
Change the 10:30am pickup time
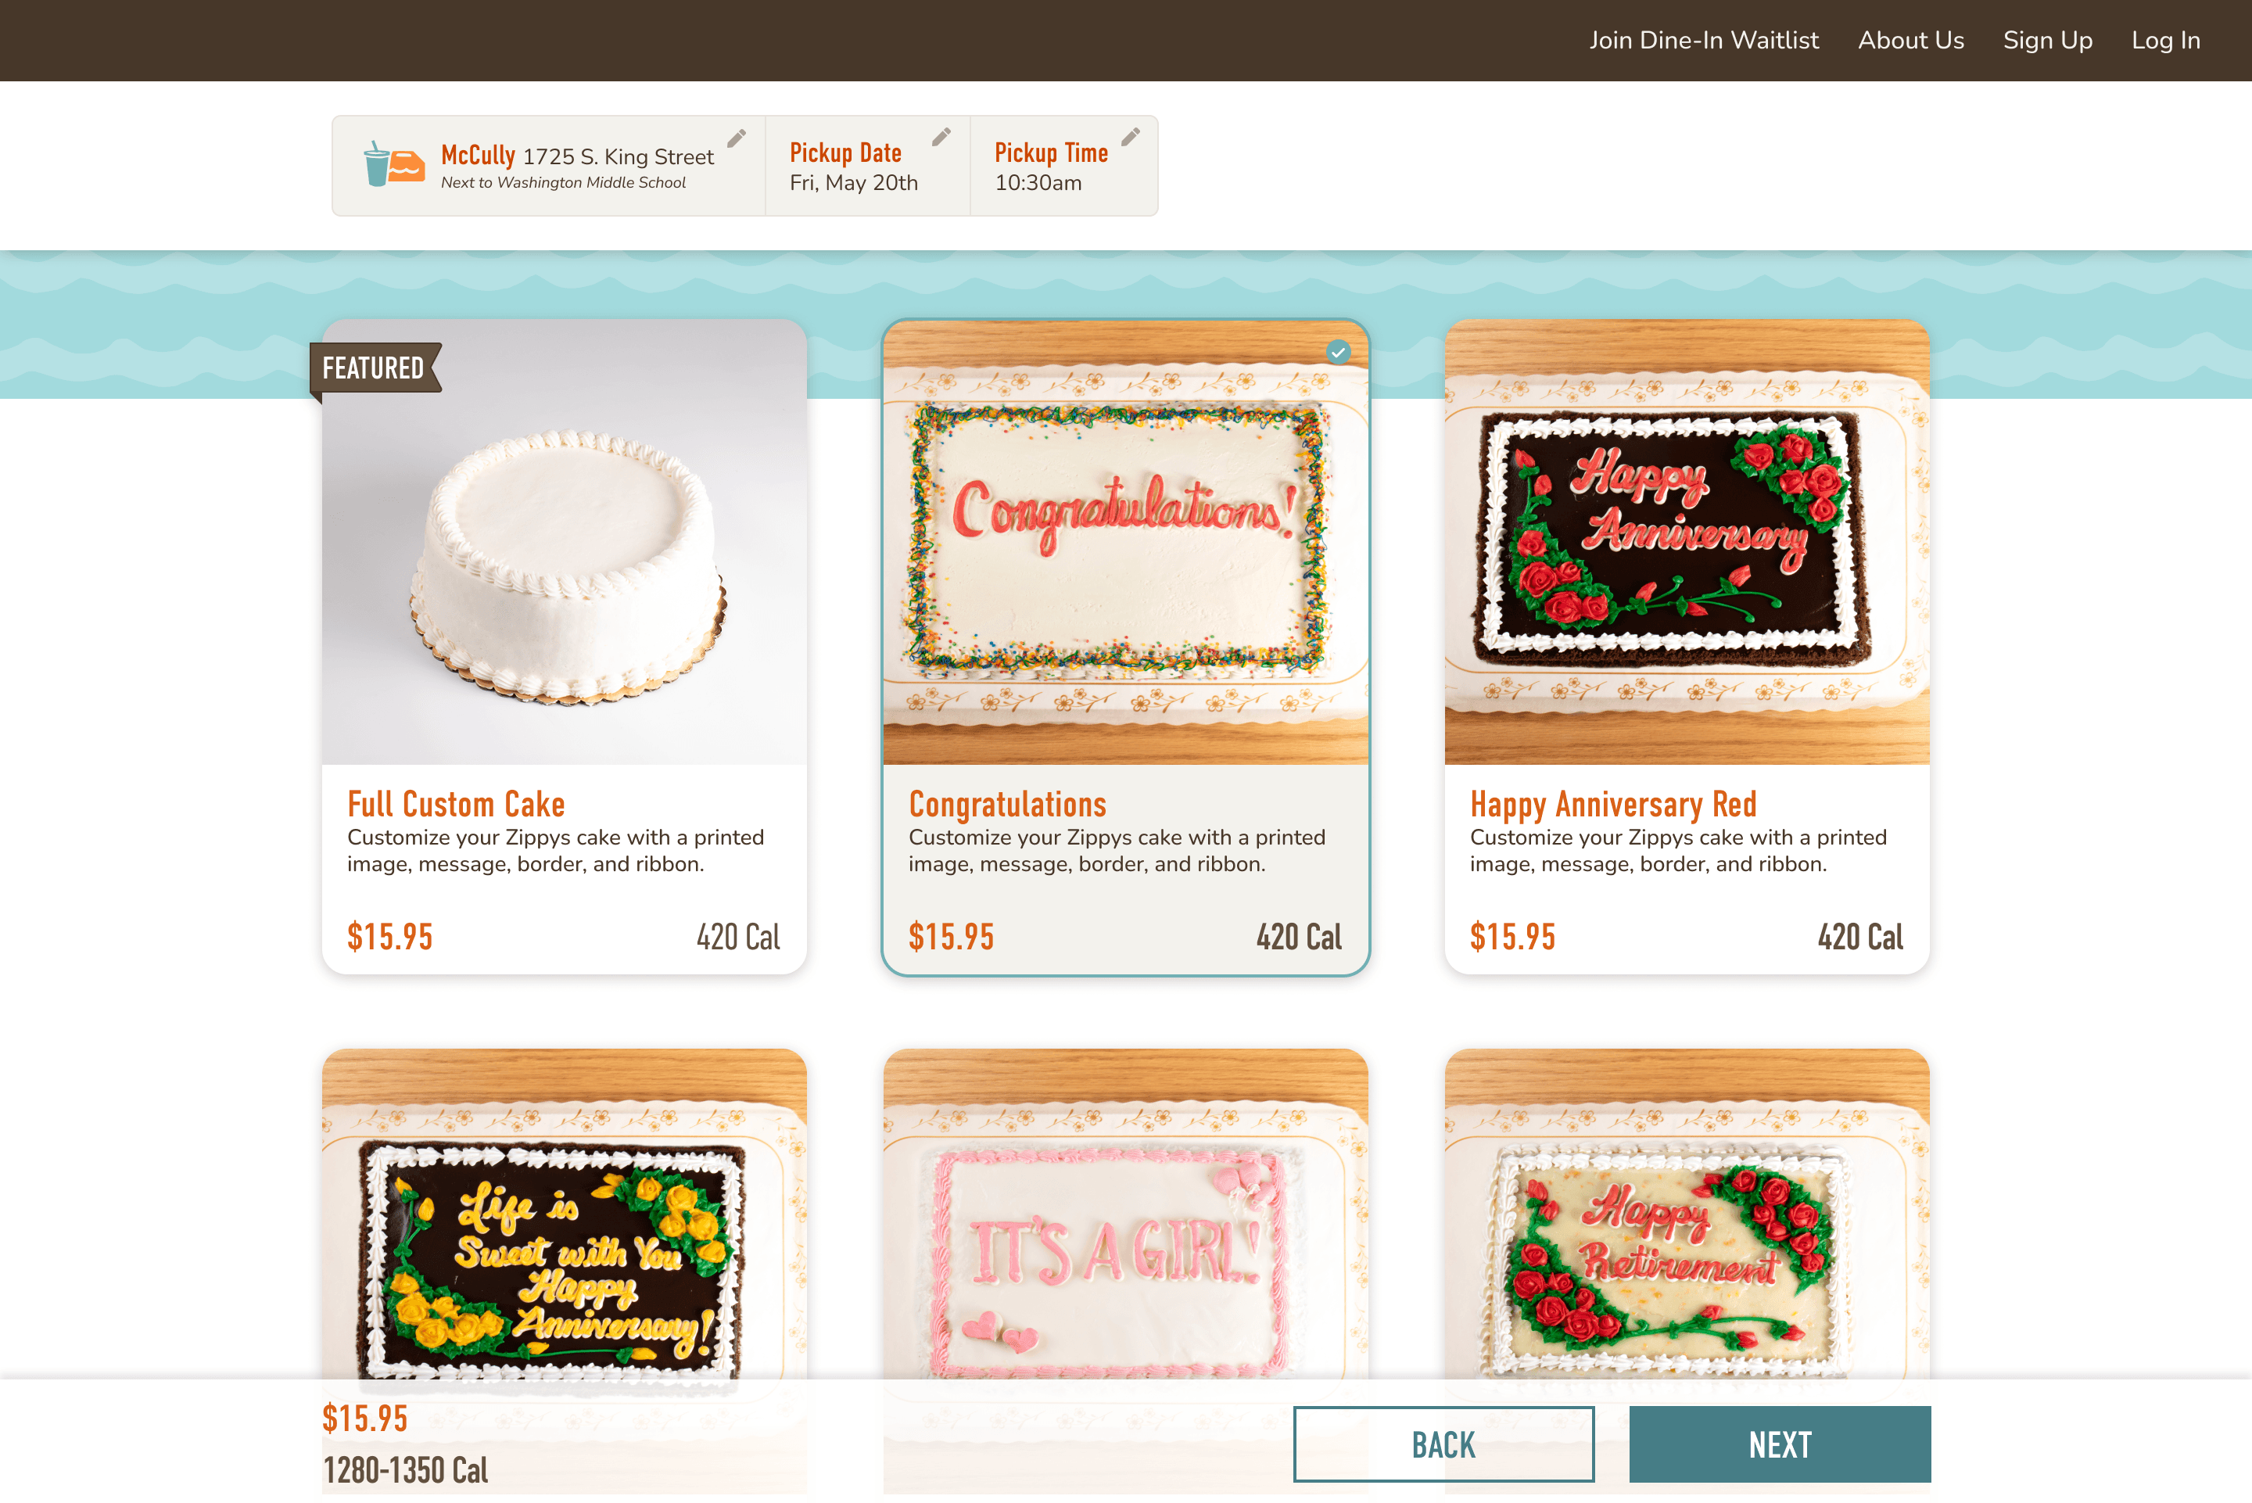[x=1038, y=183]
